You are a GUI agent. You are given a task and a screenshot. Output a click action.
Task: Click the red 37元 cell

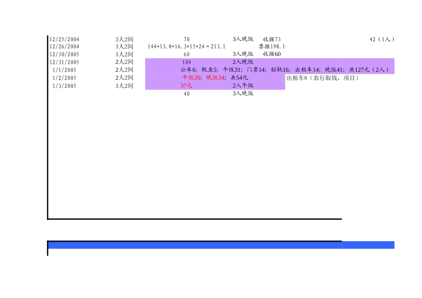[187, 86]
